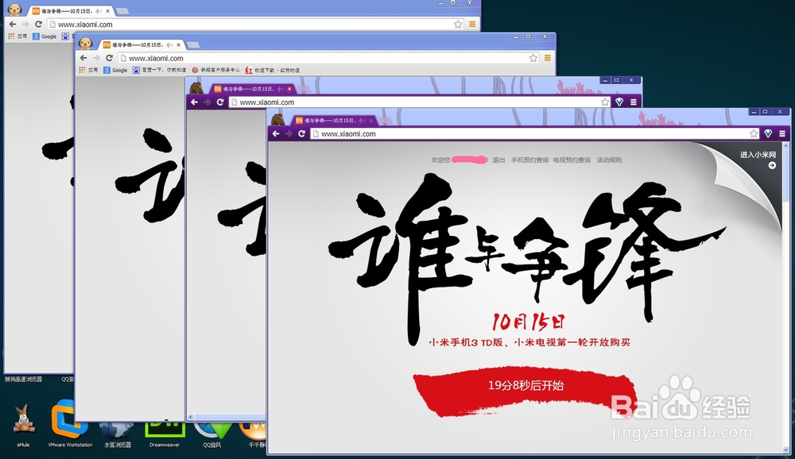Focus the address bar in second browser window
This screenshot has width=795, height=459.
click(x=328, y=58)
